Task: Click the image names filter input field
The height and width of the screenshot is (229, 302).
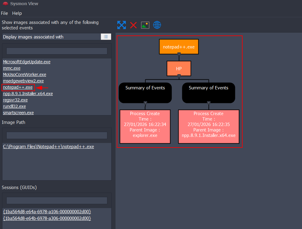Action: pyautogui.click(x=57, y=51)
